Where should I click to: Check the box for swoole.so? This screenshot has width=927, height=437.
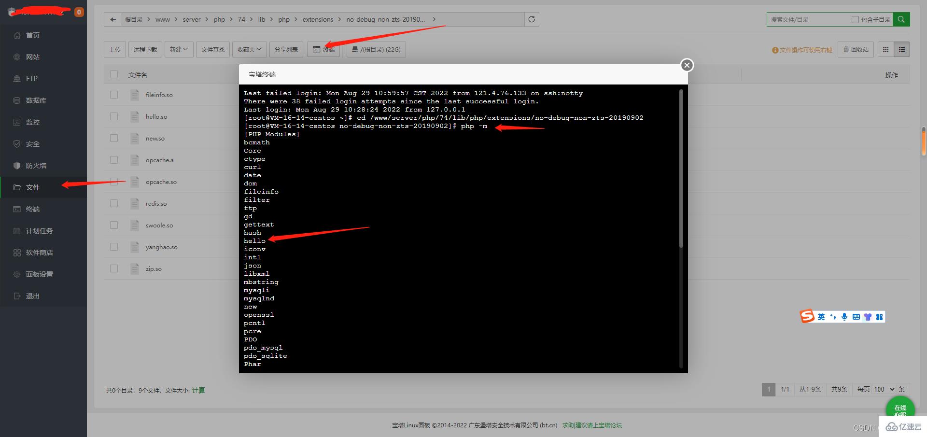click(114, 225)
